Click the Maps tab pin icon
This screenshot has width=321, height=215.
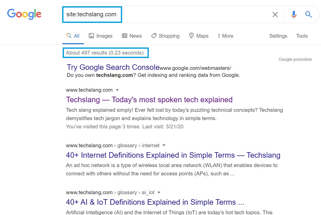coord(191,36)
